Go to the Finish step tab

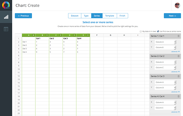(x=122, y=16)
